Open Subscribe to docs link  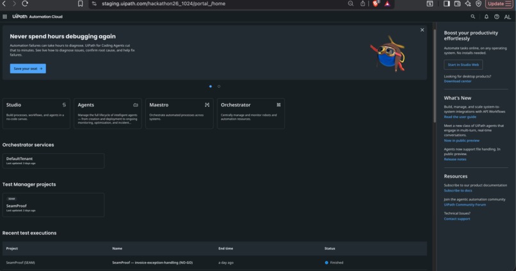click(x=458, y=191)
